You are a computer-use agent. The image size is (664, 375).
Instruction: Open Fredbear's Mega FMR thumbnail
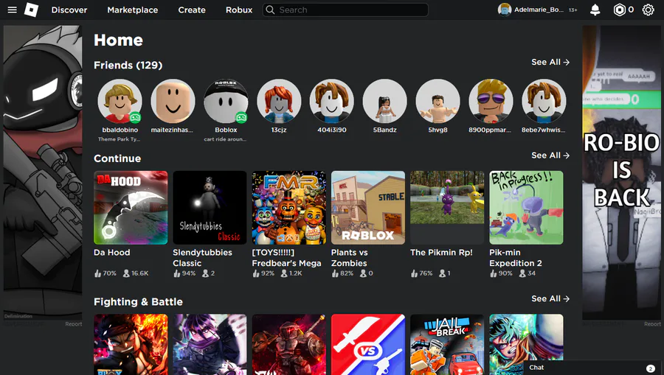coord(288,208)
